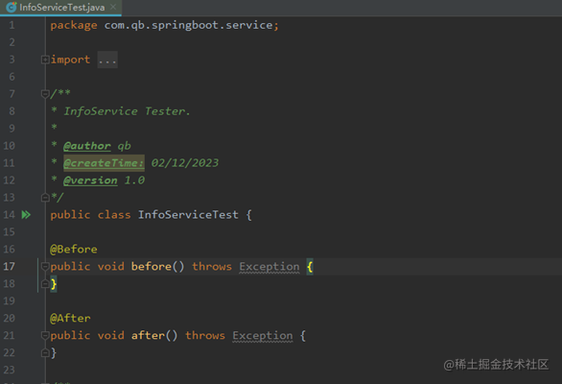The height and width of the screenshot is (384, 562).
Task: Click the before method name
Action: click(x=152, y=266)
